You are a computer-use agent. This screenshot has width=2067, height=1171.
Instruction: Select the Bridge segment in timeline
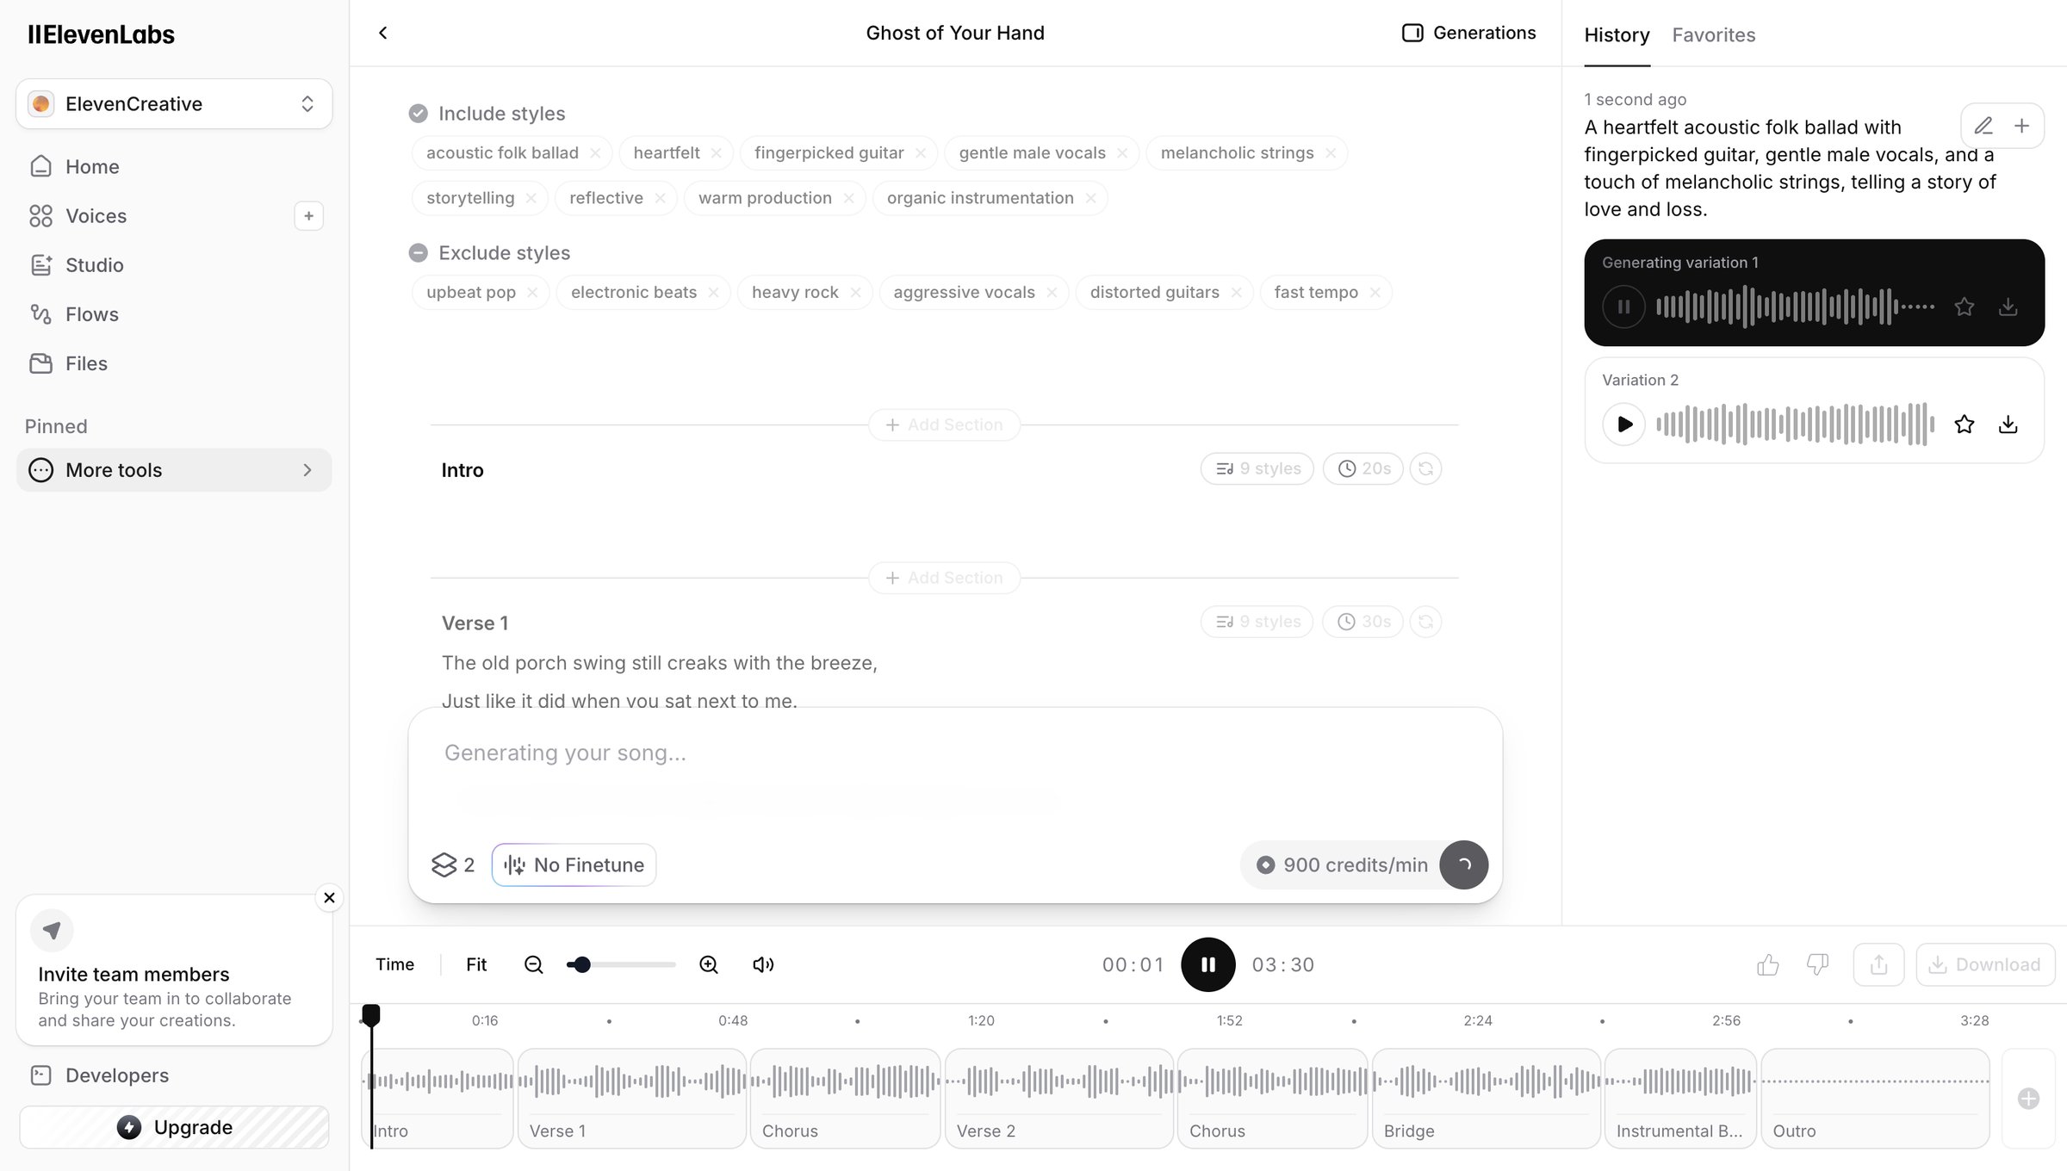[1486, 1099]
